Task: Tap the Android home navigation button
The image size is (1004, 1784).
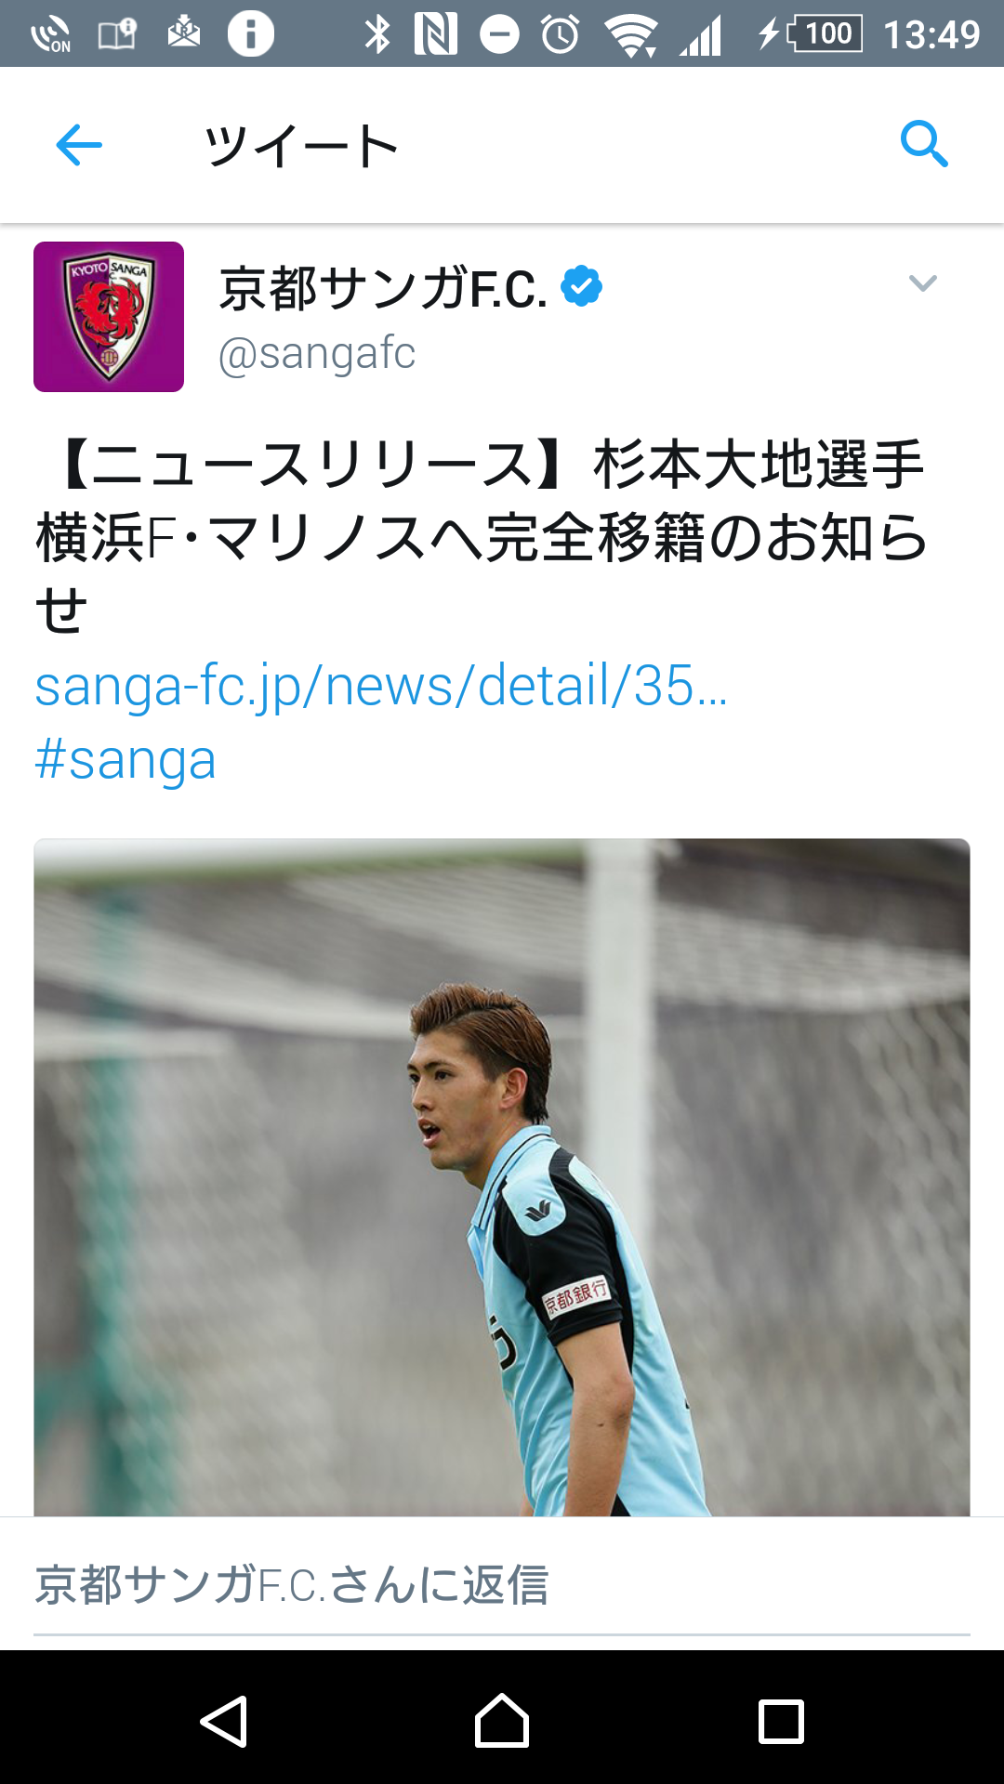Action: (x=502, y=1721)
